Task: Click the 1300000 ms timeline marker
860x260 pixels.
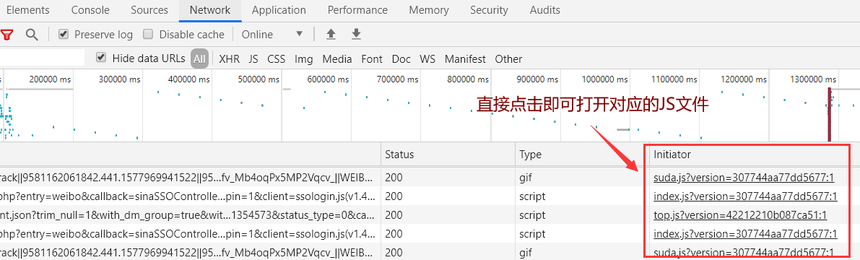Action: pyautogui.click(x=813, y=79)
